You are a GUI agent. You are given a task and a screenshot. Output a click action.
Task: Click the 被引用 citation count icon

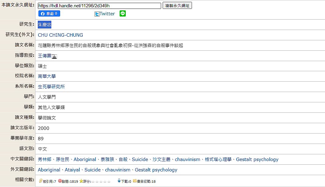[41, 181]
